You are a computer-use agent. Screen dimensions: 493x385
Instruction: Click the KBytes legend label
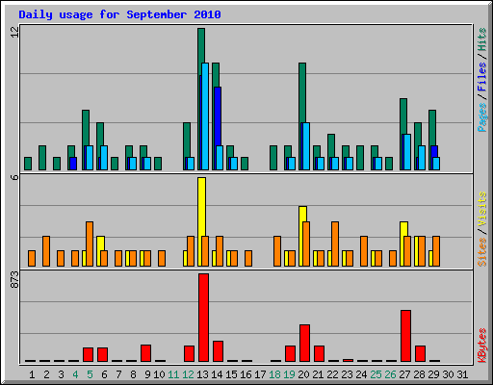pos(481,346)
